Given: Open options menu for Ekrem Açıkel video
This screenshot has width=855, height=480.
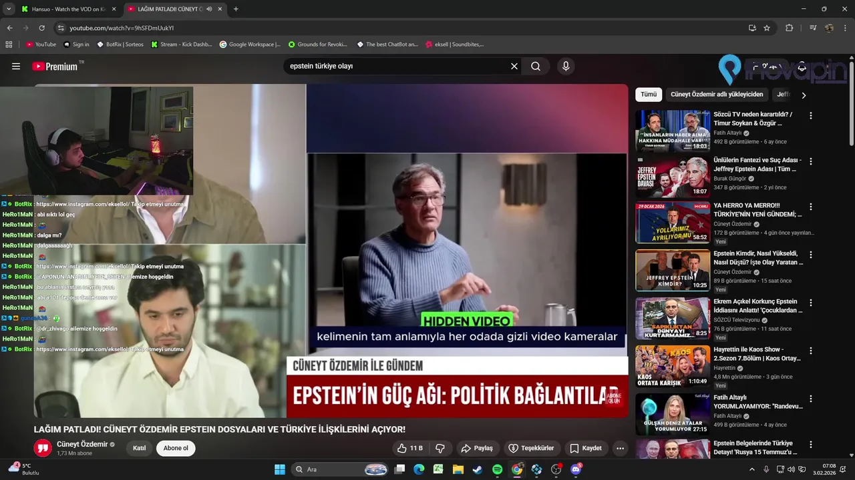Looking at the screenshot, I should pyautogui.click(x=811, y=303).
